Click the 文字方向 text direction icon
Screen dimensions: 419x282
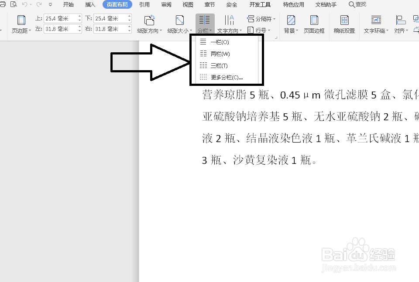coord(229,20)
